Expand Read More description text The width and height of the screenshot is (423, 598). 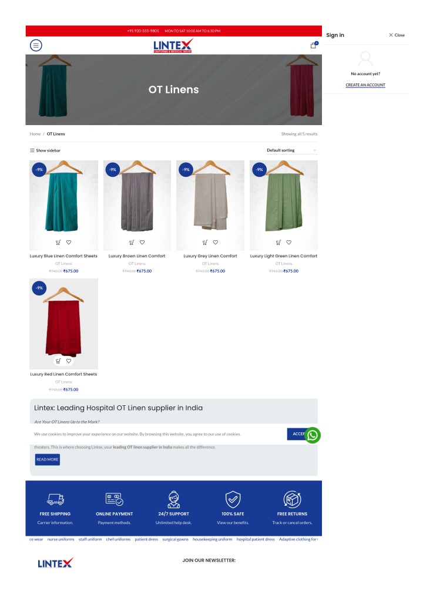pos(48,459)
